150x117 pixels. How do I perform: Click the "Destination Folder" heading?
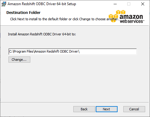coord(23,13)
